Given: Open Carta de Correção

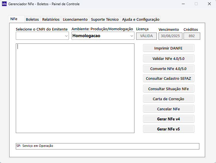Looking at the screenshot, I should [169, 99].
